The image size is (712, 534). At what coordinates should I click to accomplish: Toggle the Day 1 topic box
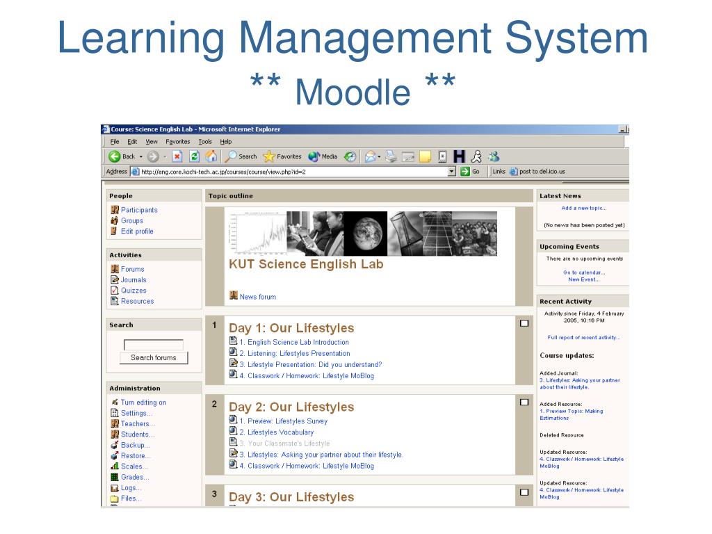click(524, 323)
